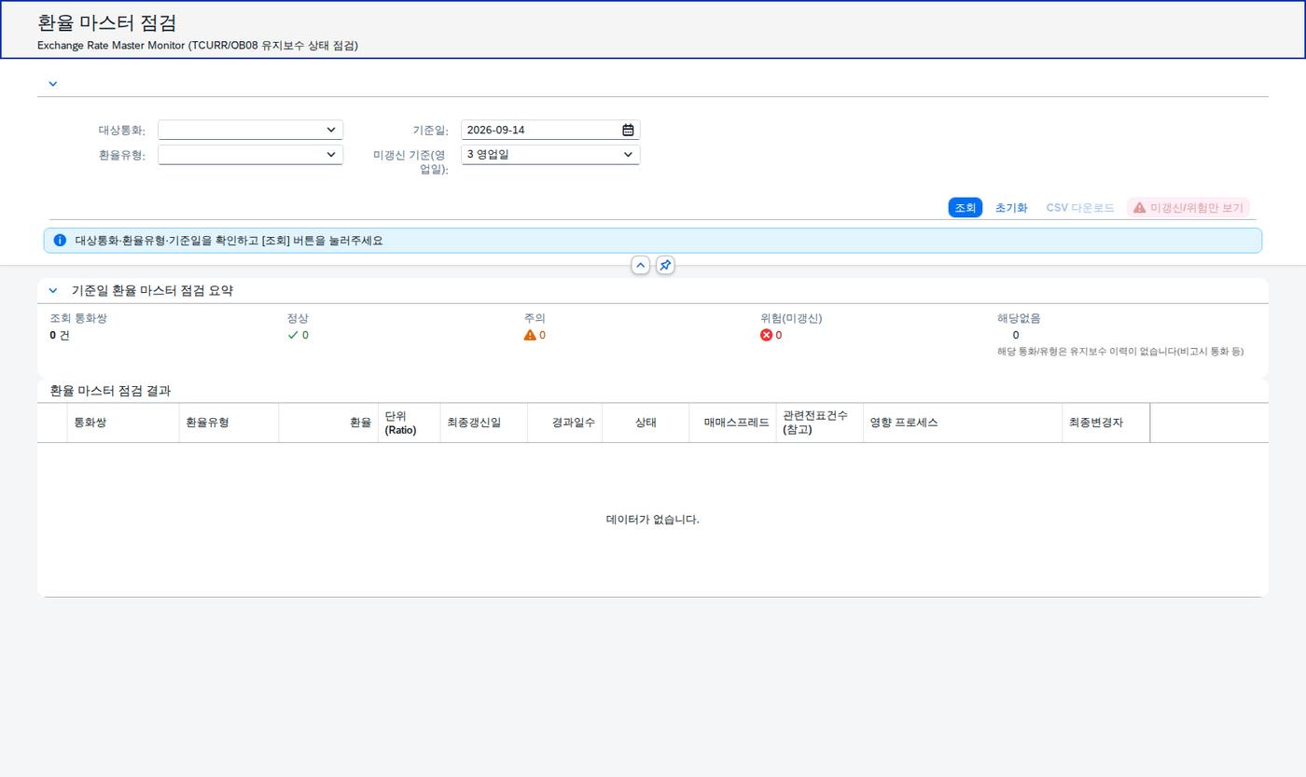The image size is (1306, 777).
Task: Pin the header with the pin icon
Action: [665, 266]
